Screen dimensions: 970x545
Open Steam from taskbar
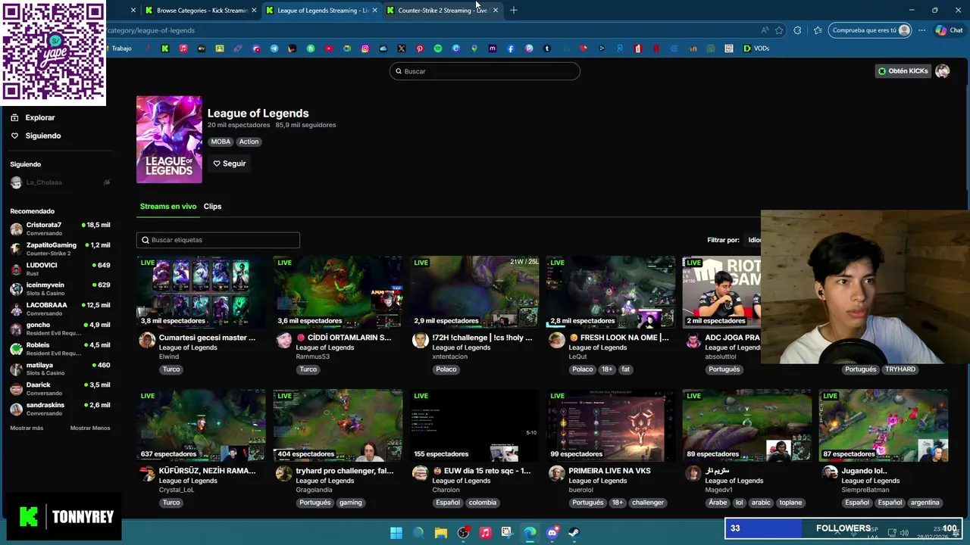[574, 533]
